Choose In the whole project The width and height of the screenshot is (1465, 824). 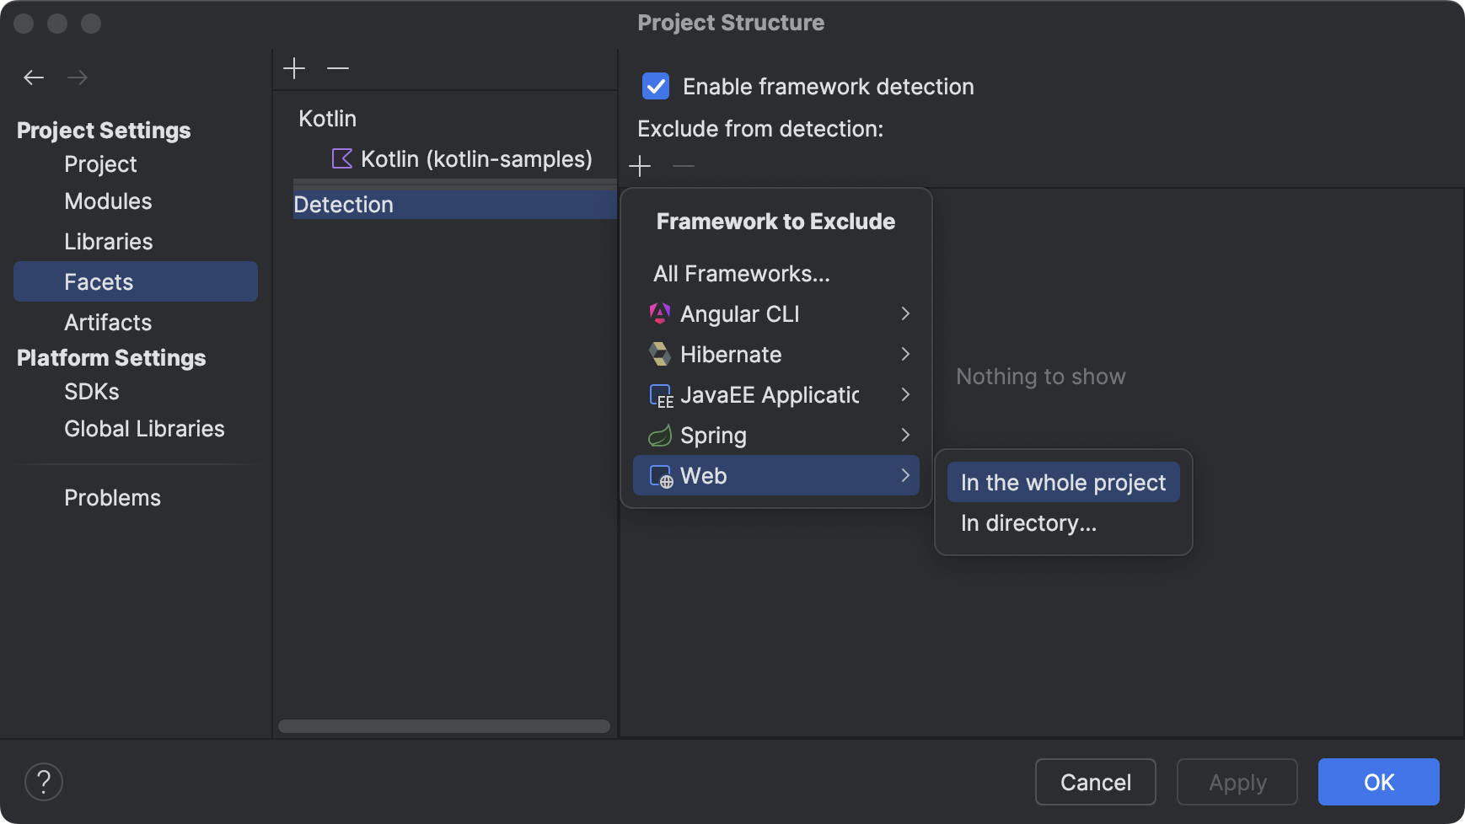click(1063, 482)
